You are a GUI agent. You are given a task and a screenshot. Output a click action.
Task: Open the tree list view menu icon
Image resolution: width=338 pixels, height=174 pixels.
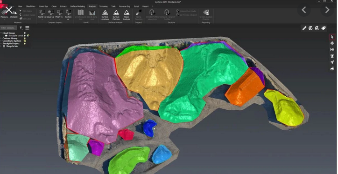pyautogui.click(x=27, y=28)
